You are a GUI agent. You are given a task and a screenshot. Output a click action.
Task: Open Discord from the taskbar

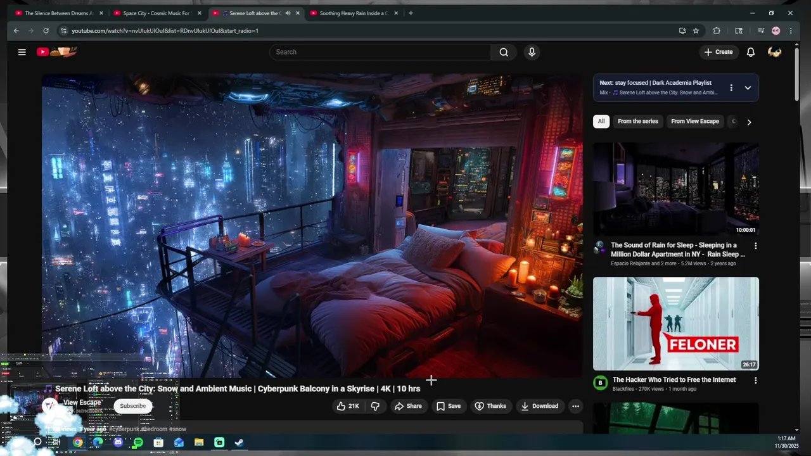(118, 443)
